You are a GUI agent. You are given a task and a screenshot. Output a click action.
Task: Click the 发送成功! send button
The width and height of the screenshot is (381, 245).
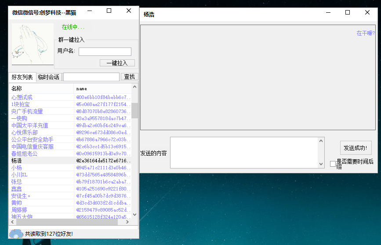coord(356,147)
